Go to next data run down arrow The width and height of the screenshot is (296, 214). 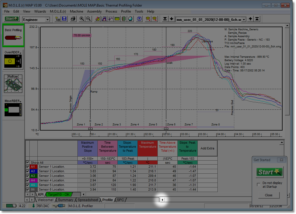(172, 19)
